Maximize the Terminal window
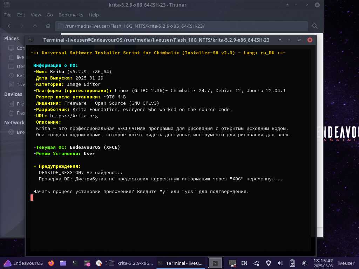The image size is (359, 269). click(x=299, y=40)
